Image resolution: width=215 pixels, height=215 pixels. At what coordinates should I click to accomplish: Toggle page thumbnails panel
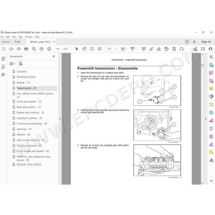3,59
